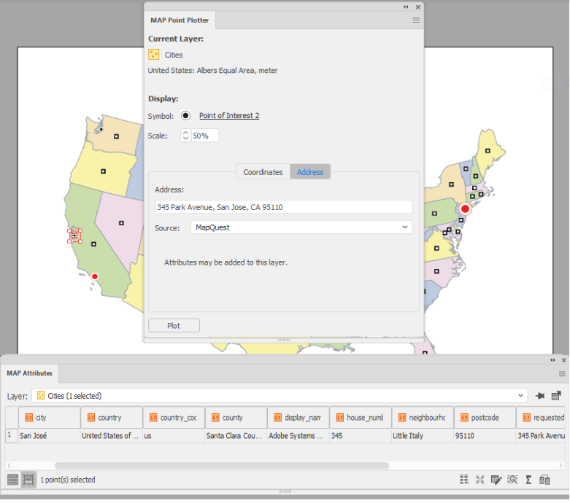Screen dimensions: 570x503
Task: Click the requested column header
Action: pyautogui.click(x=541, y=418)
